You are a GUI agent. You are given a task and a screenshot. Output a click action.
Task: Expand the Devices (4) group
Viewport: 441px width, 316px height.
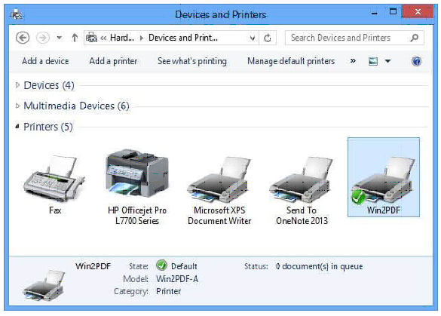pos(17,85)
